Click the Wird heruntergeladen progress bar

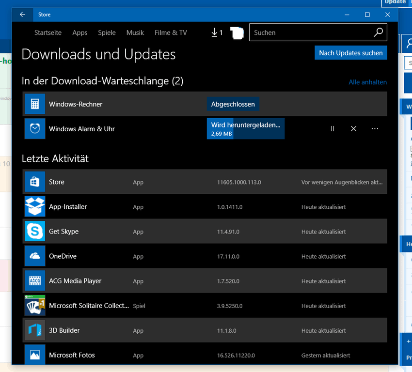tap(246, 129)
